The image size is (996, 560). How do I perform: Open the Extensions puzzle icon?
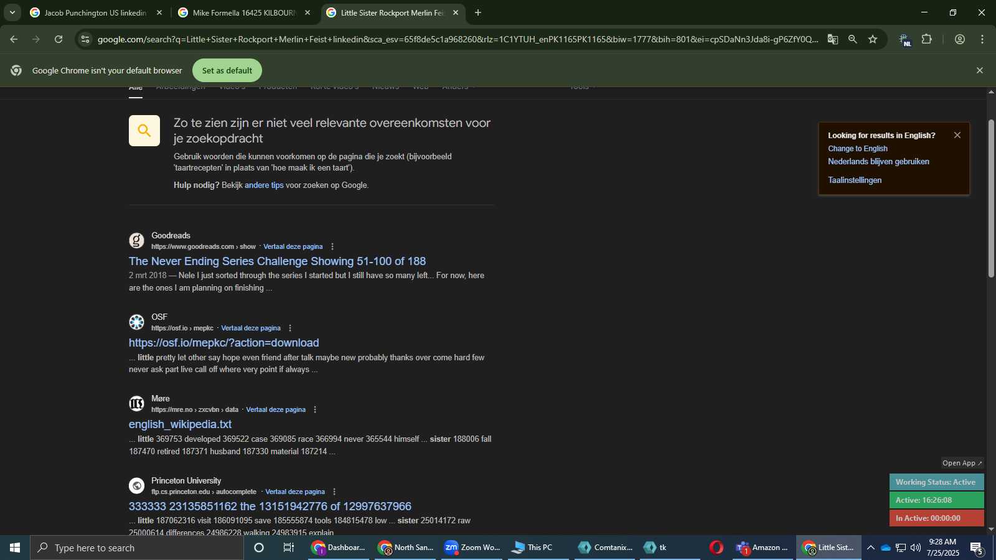(927, 39)
